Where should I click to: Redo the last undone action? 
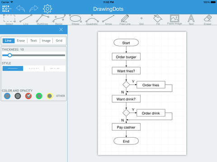click(34, 9)
